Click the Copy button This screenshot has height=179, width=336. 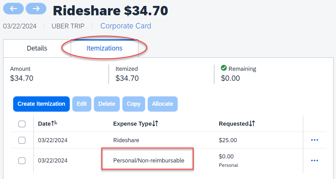[x=134, y=104]
